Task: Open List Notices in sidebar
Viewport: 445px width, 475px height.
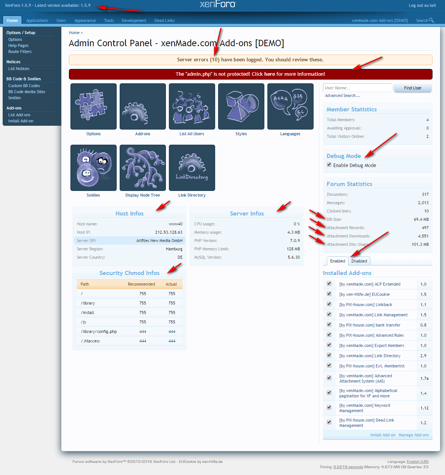Action: pyautogui.click(x=19, y=69)
